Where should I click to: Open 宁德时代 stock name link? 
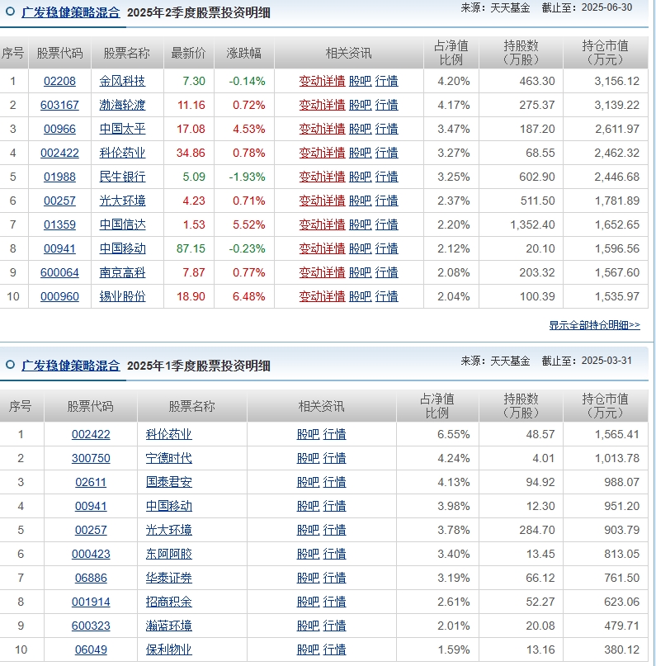pyautogui.click(x=169, y=458)
